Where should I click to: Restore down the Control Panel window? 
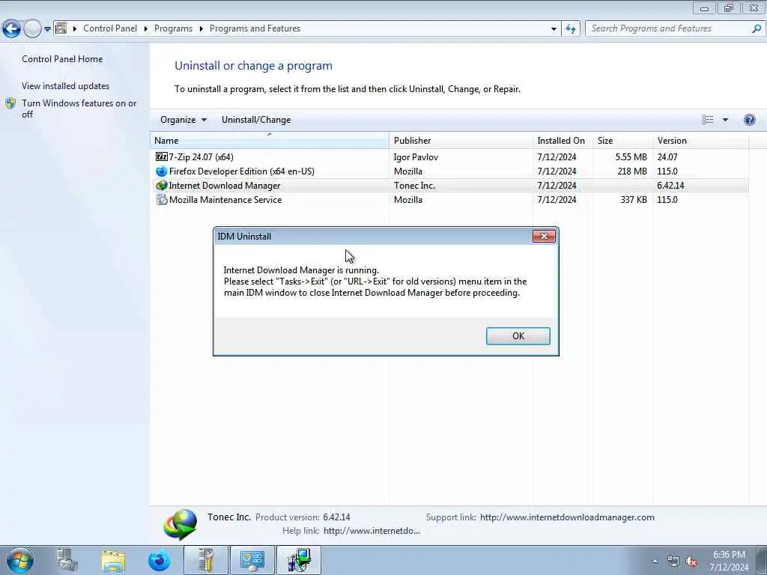point(729,7)
